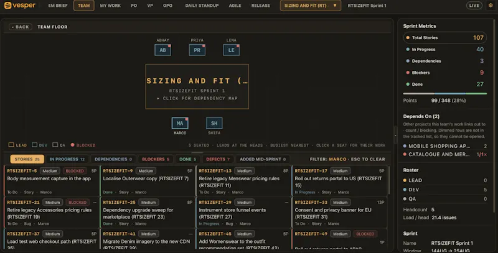Click the Lead legend box

11,145
